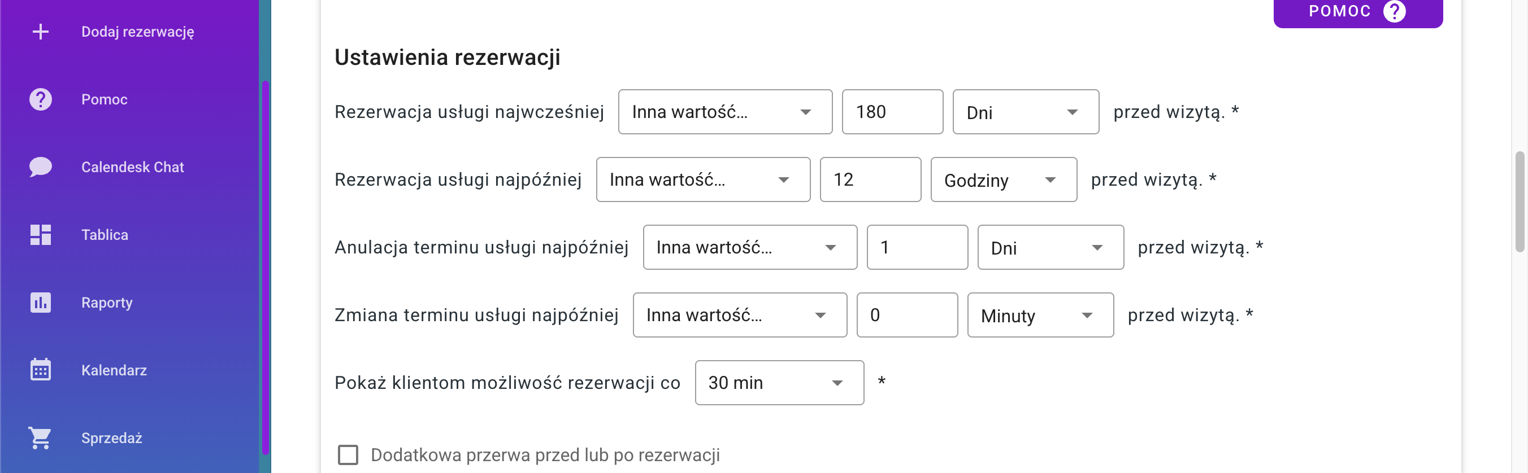Expand the 30 min interval dropdown
Viewport: 1528px width, 473px height.
(779, 383)
